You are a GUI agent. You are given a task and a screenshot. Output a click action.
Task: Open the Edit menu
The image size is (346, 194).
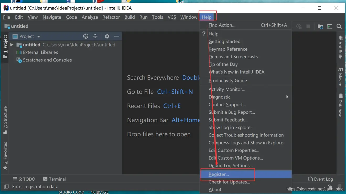[x=19, y=17]
